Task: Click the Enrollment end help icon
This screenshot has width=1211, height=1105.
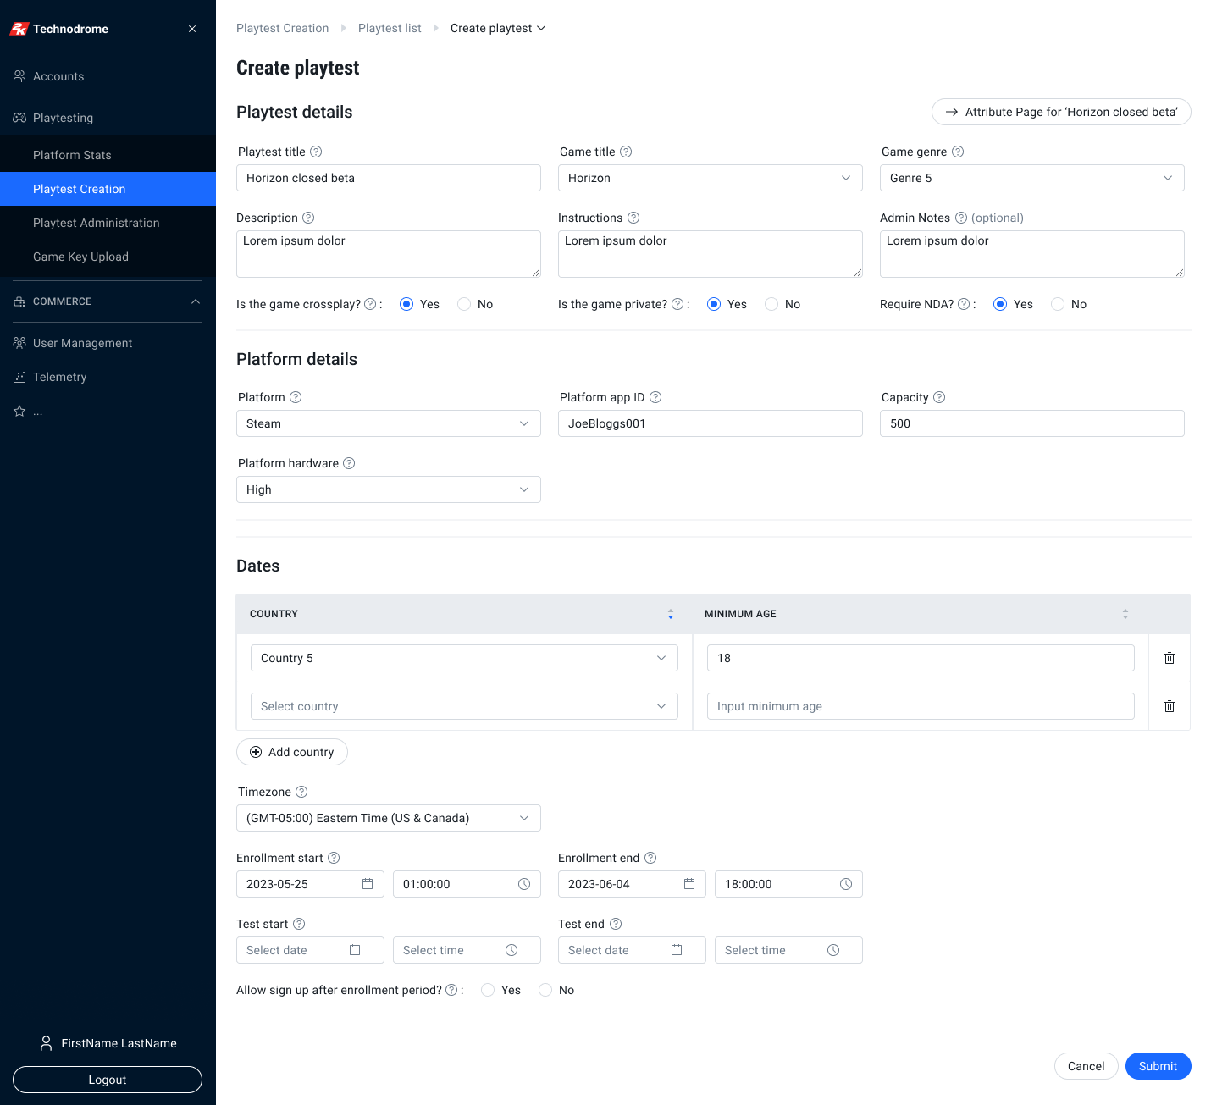Action: (x=650, y=858)
